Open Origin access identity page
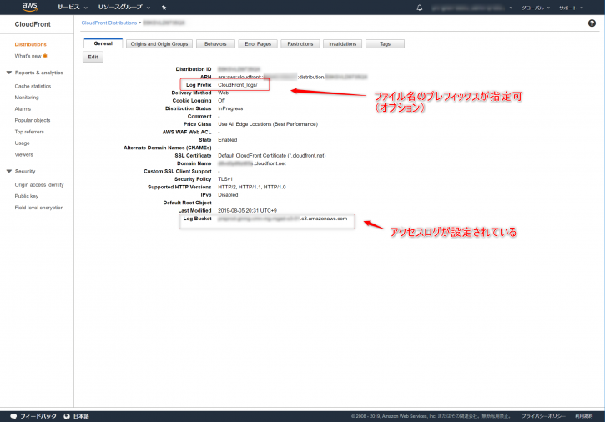The image size is (605, 422). pyautogui.click(x=39, y=185)
